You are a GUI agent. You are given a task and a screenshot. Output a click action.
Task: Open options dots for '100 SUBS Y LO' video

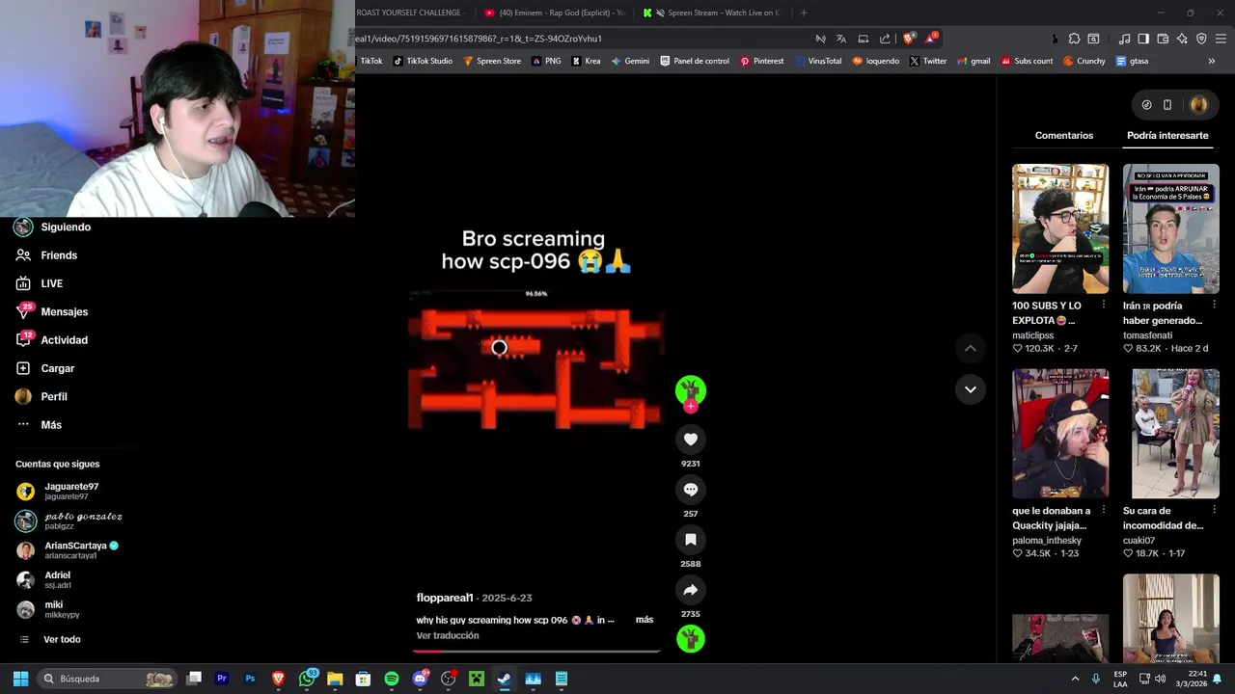[1103, 306]
